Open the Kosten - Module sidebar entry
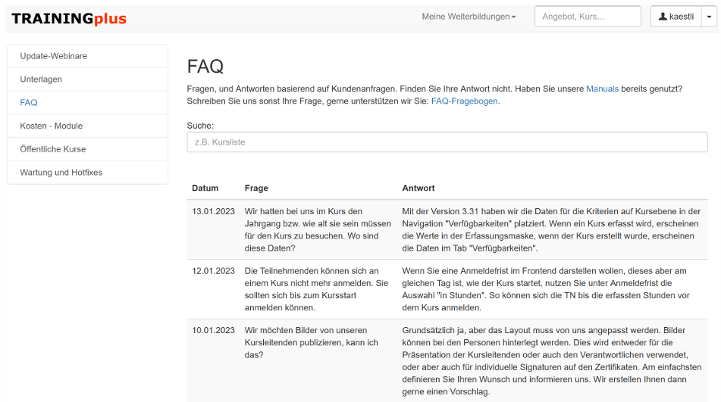Screen dimensions: 721x402 coord(51,126)
